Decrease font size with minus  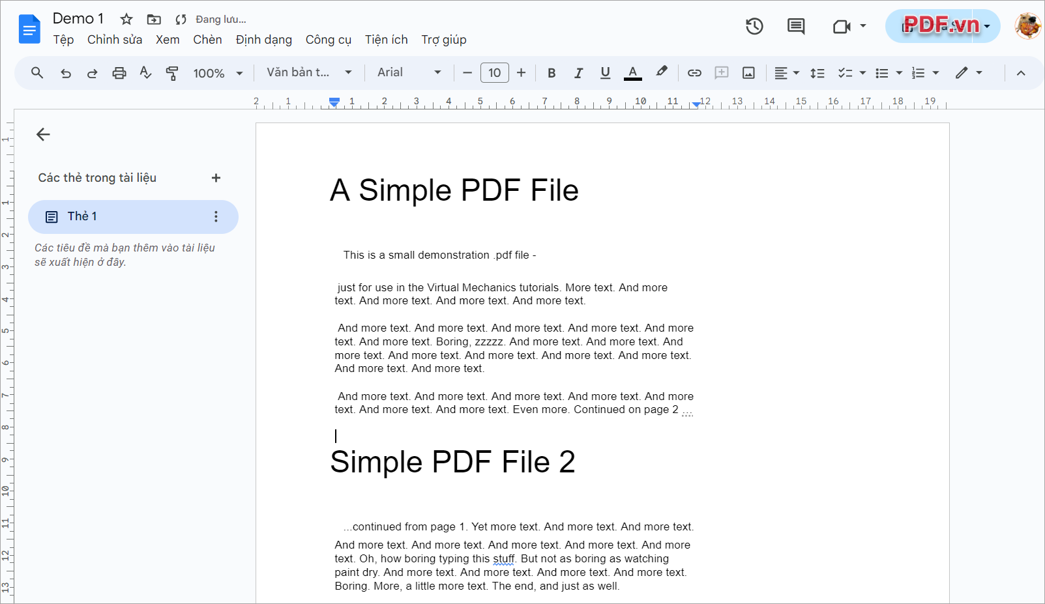pyautogui.click(x=467, y=73)
